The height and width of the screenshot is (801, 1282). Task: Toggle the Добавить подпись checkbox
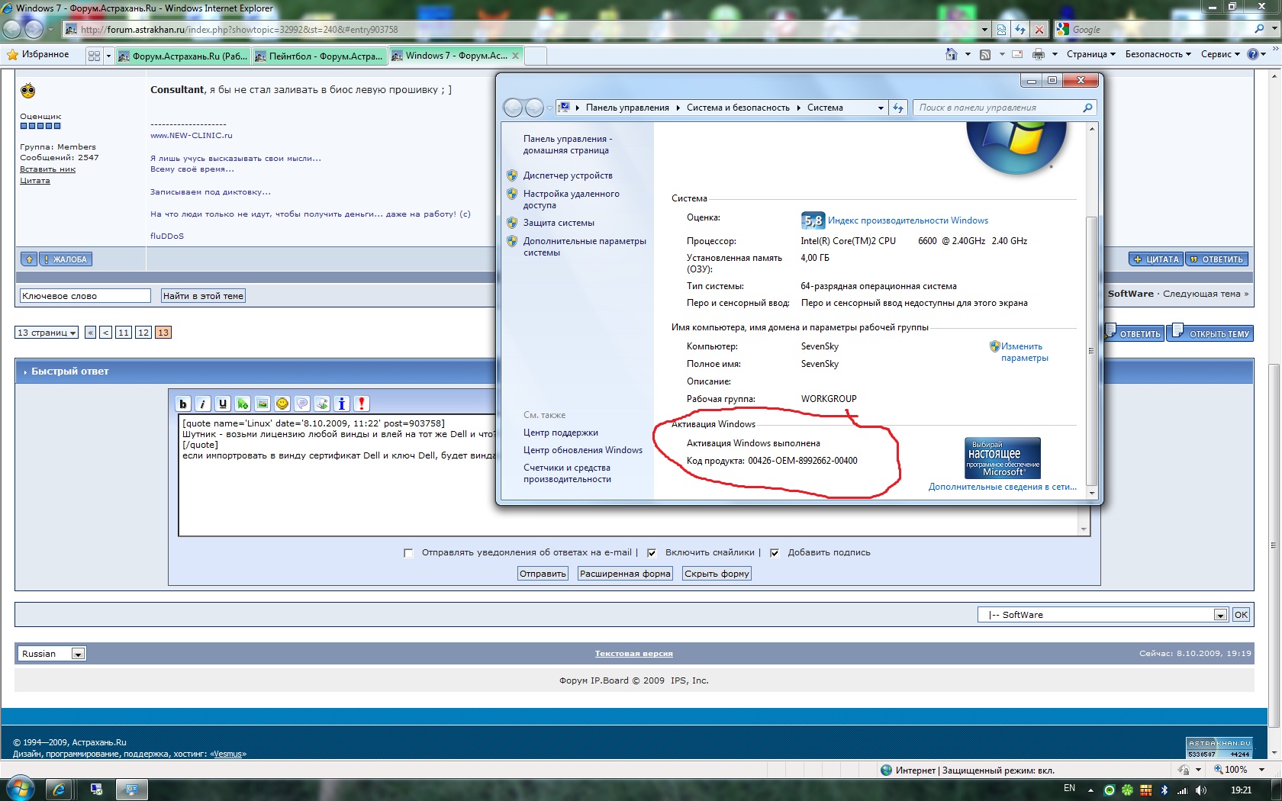click(x=775, y=553)
